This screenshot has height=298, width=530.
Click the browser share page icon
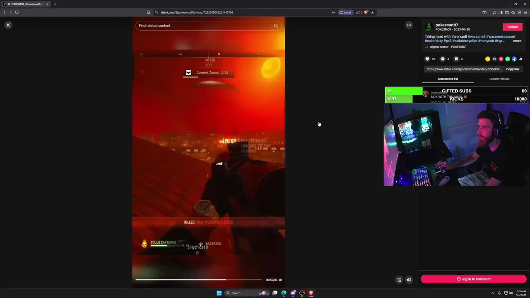[x=358, y=12]
